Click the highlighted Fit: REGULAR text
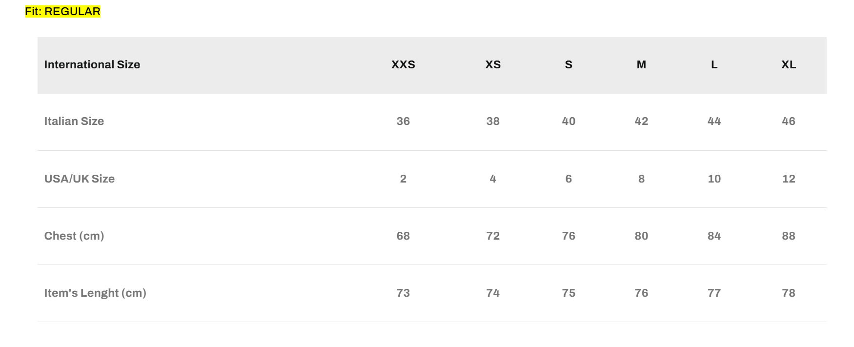Viewport: 854px width, 347px height. [x=62, y=11]
